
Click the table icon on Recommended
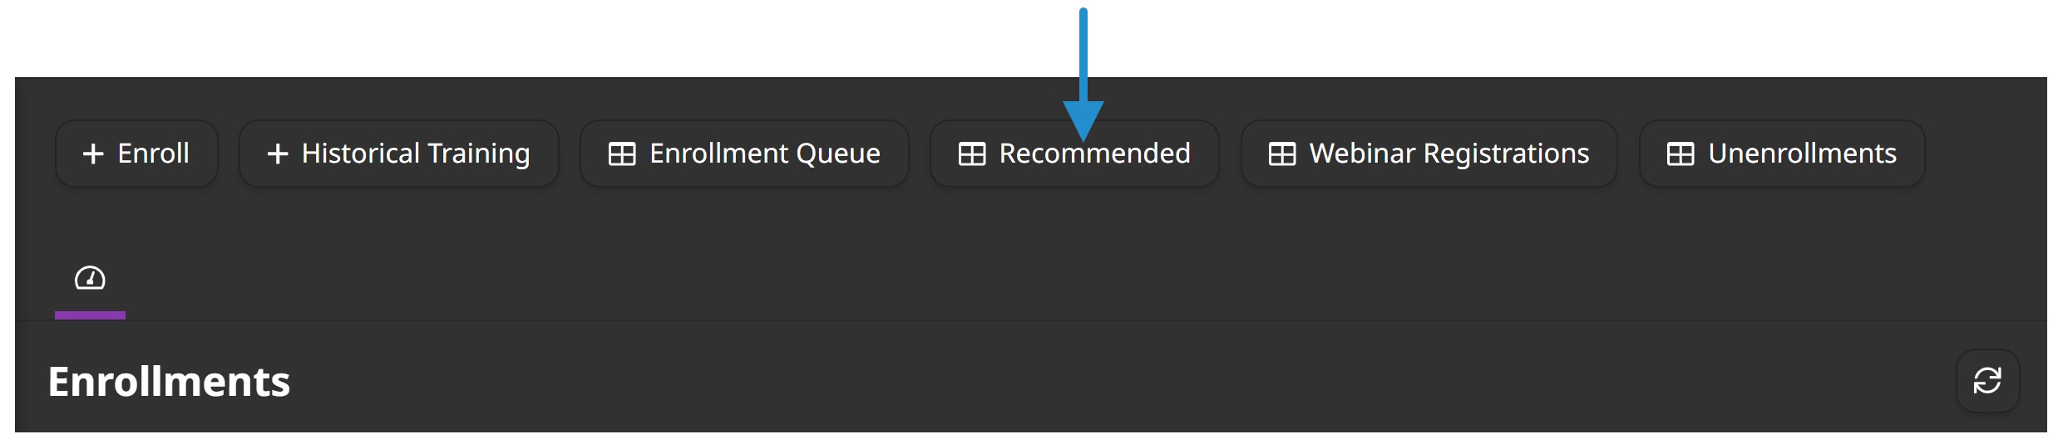pyautogui.click(x=972, y=154)
